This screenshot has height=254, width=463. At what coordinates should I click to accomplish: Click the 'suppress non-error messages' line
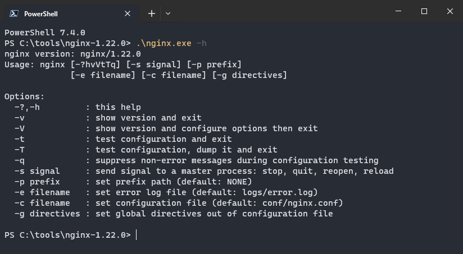pos(236,160)
